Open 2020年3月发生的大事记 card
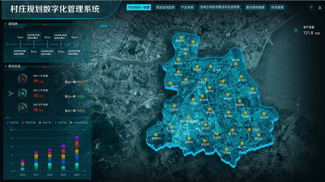The image size is (325, 182). click(x=47, y=52)
